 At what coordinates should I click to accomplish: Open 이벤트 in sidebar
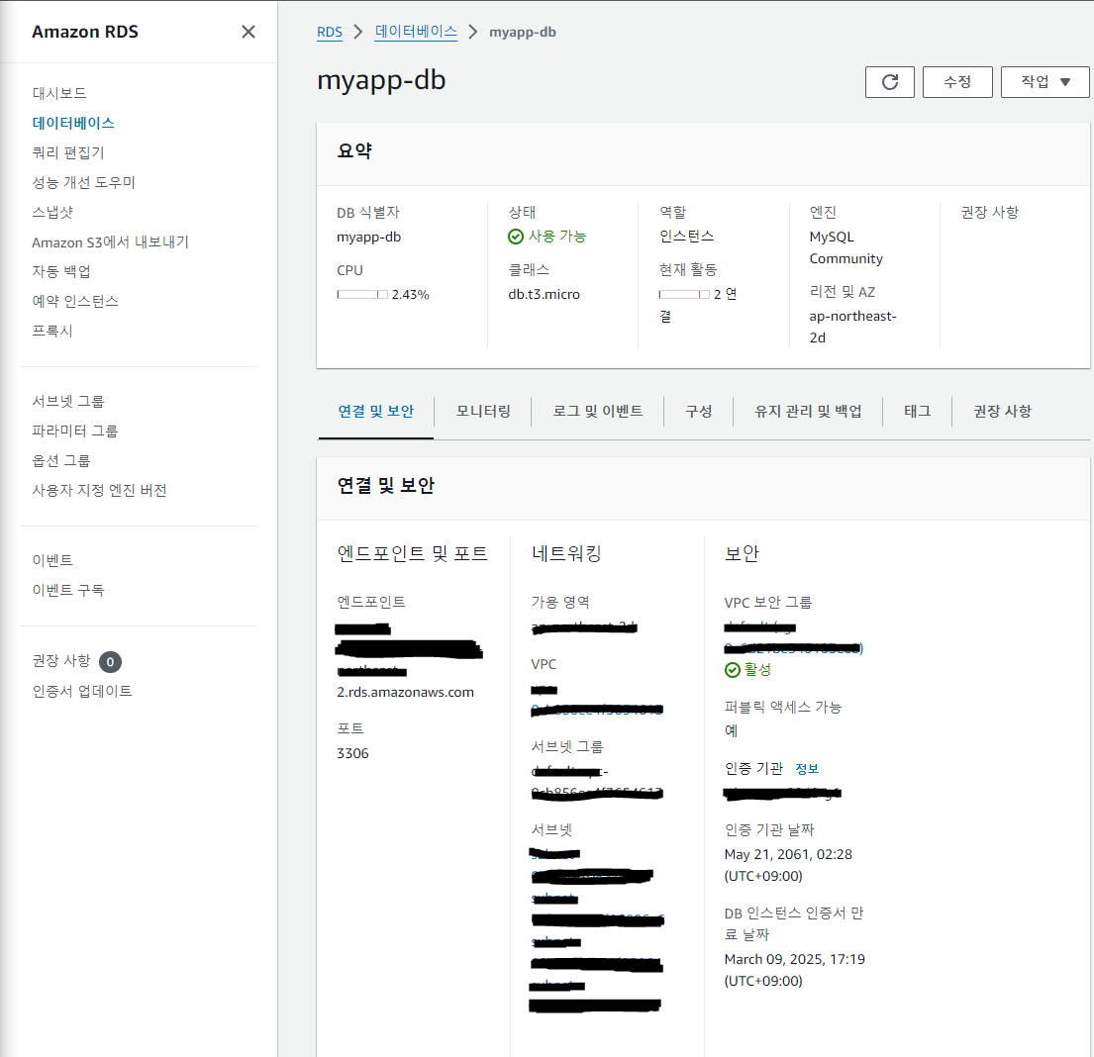pyautogui.click(x=52, y=560)
